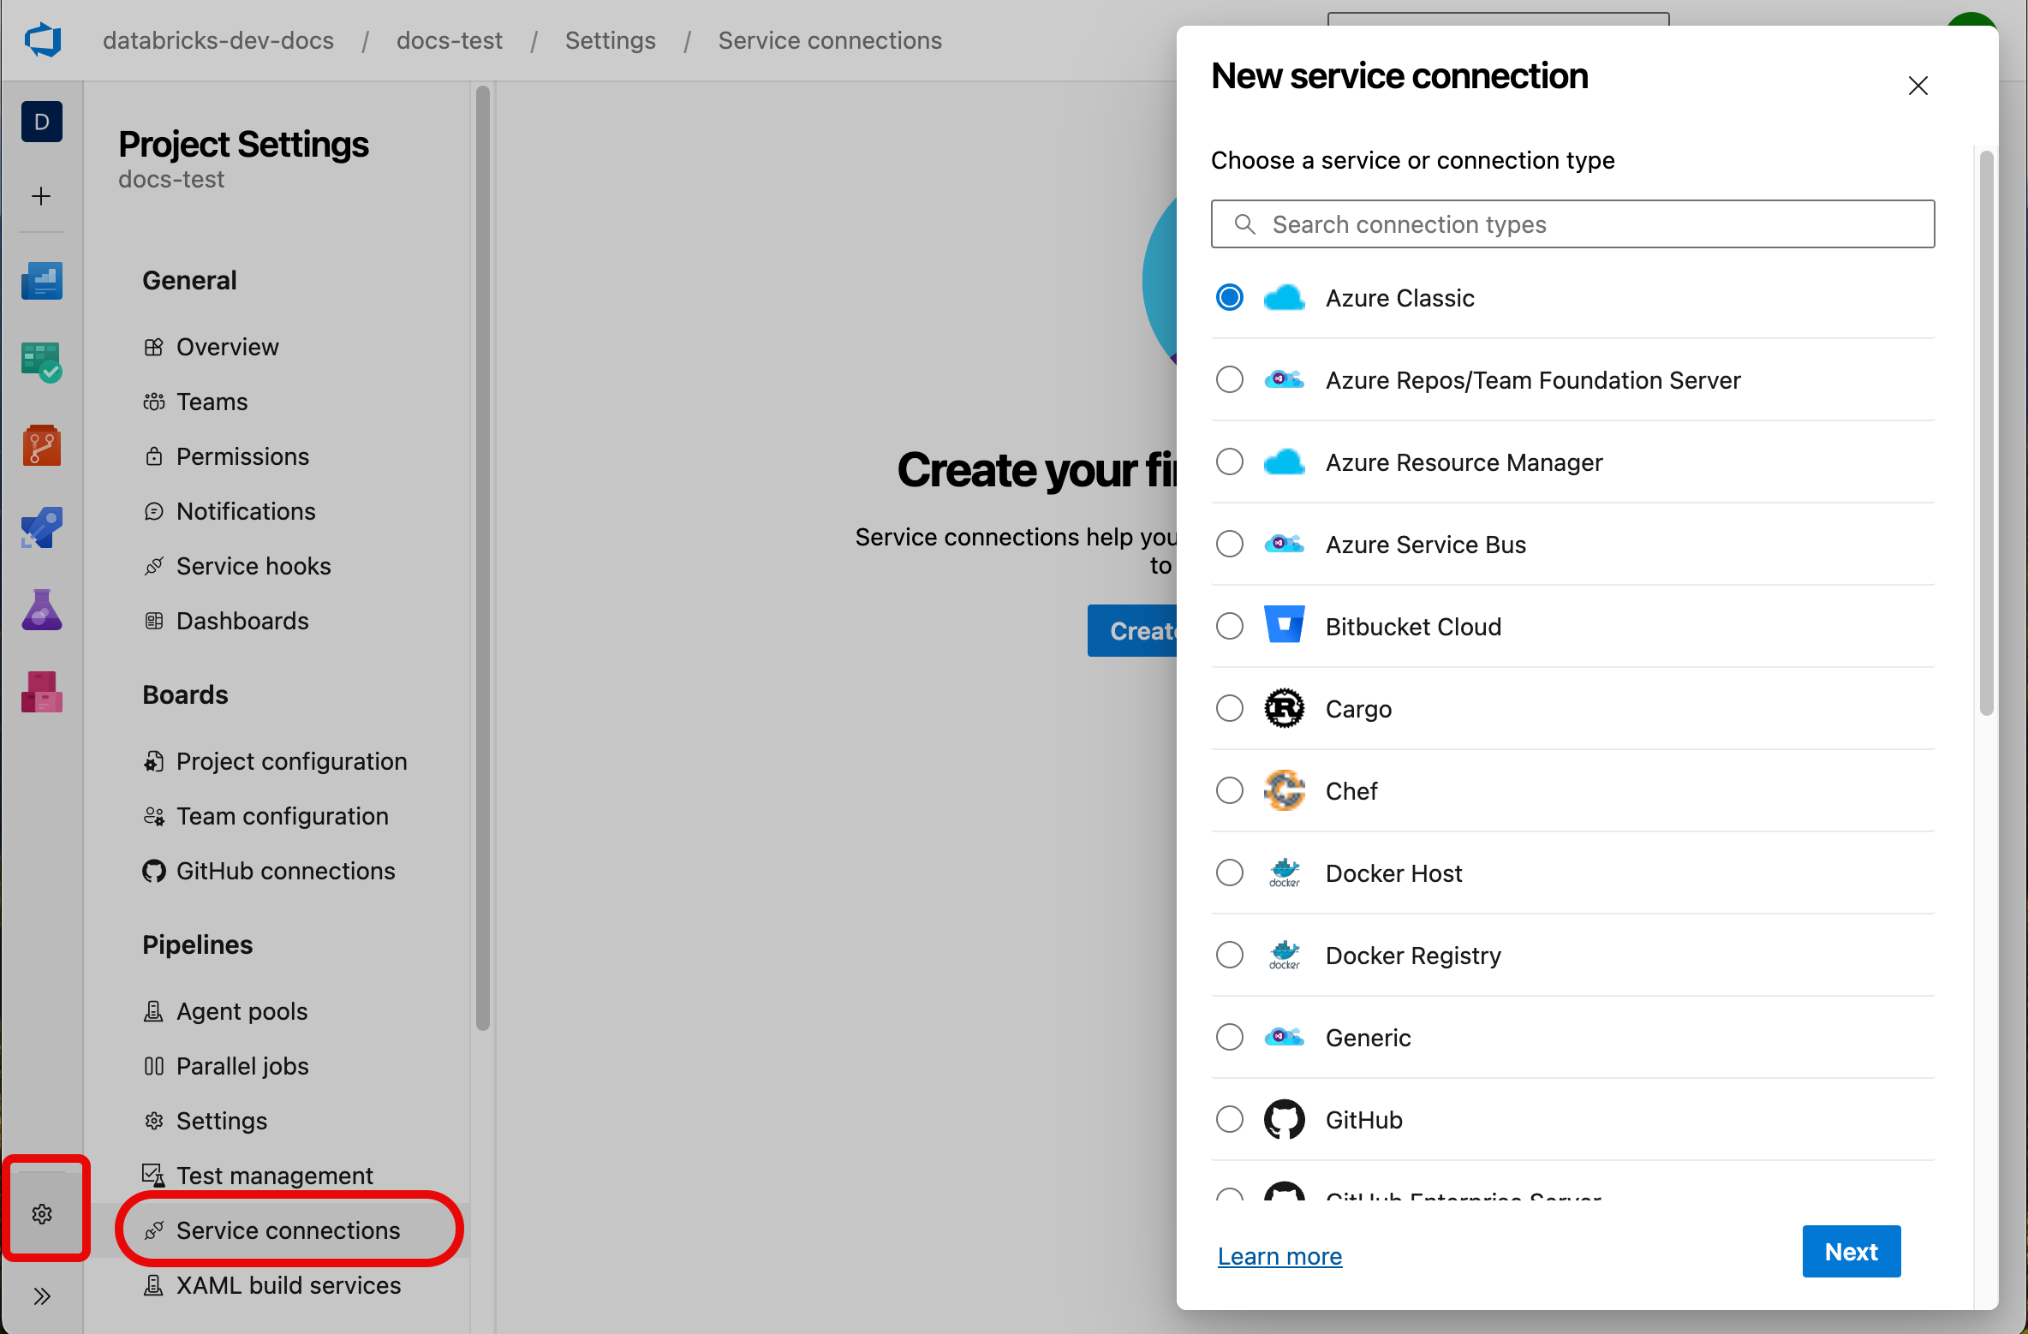Click the Next button to proceed
The height and width of the screenshot is (1334, 2028).
tap(1851, 1251)
